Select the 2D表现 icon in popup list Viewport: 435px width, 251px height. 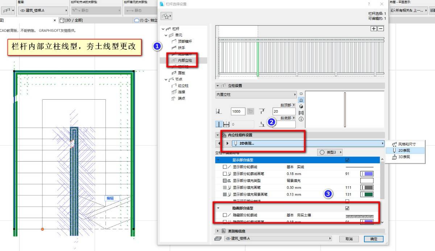(x=394, y=150)
